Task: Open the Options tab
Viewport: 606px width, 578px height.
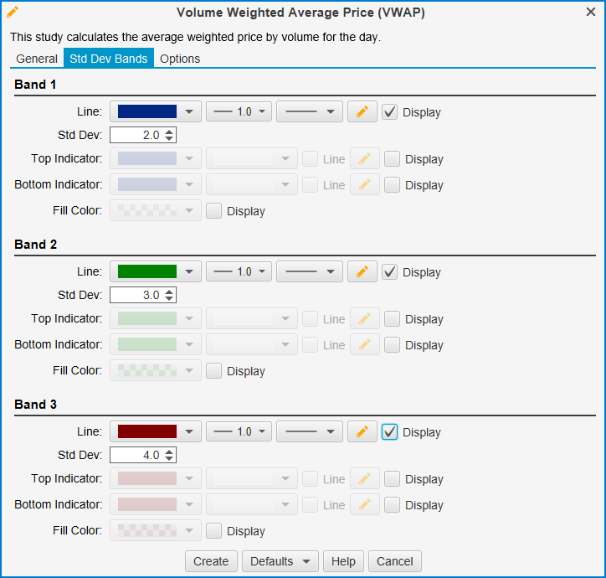Action: click(x=180, y=59)
